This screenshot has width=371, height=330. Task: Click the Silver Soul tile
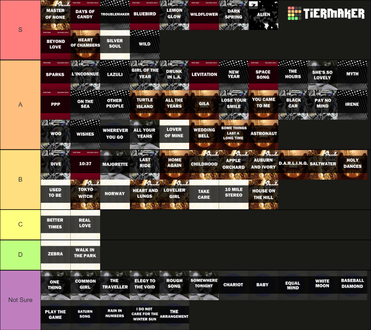pos(115,45)
